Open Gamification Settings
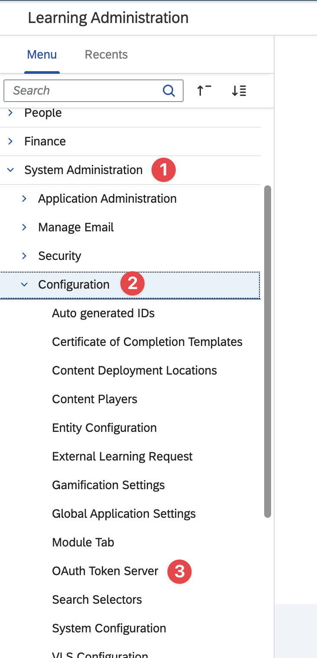This screenshot has height=658, width=317. (x=108, y=485)
